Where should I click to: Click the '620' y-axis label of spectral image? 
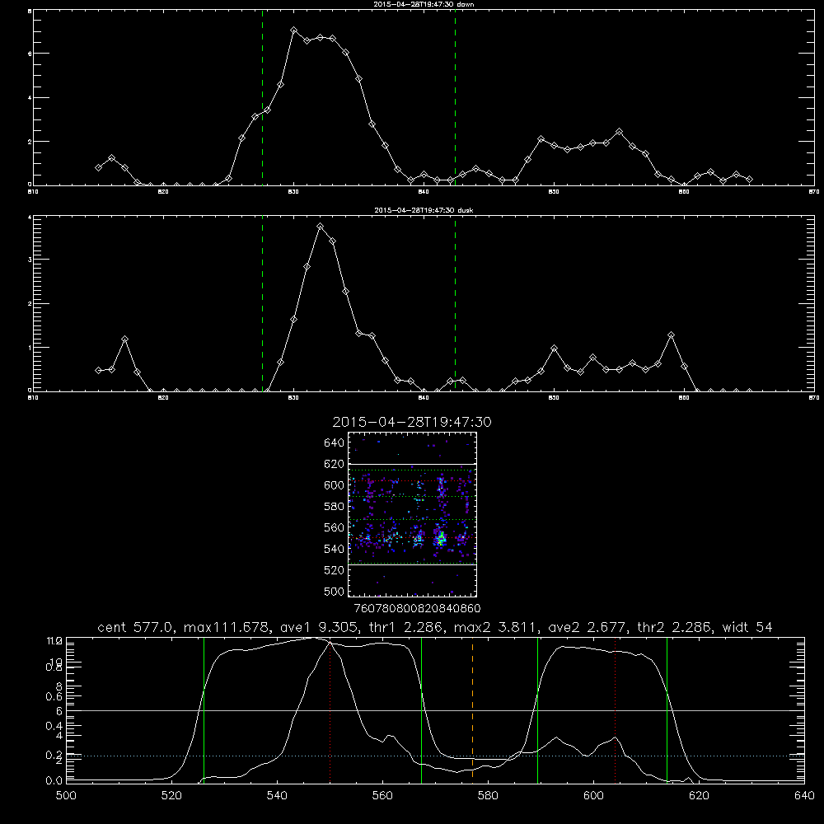335,464
